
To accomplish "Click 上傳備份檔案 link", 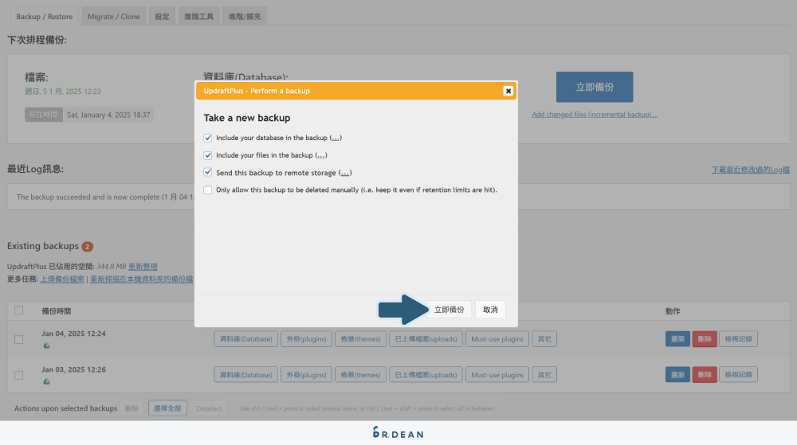I will 62,279.
